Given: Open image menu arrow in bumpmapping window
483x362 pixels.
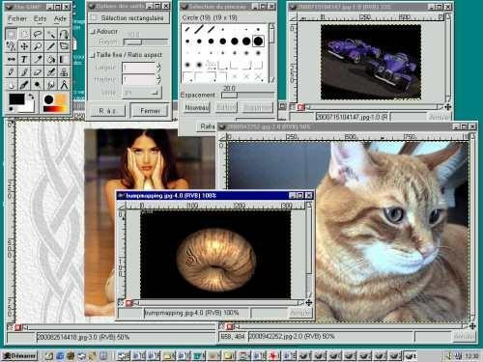Looking at the screenshot, I should point(121,206).
